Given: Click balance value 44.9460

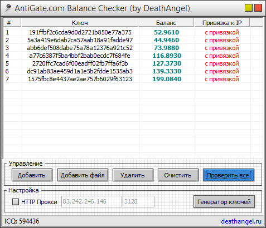Looking at the screenshot, I should point(167,40).
